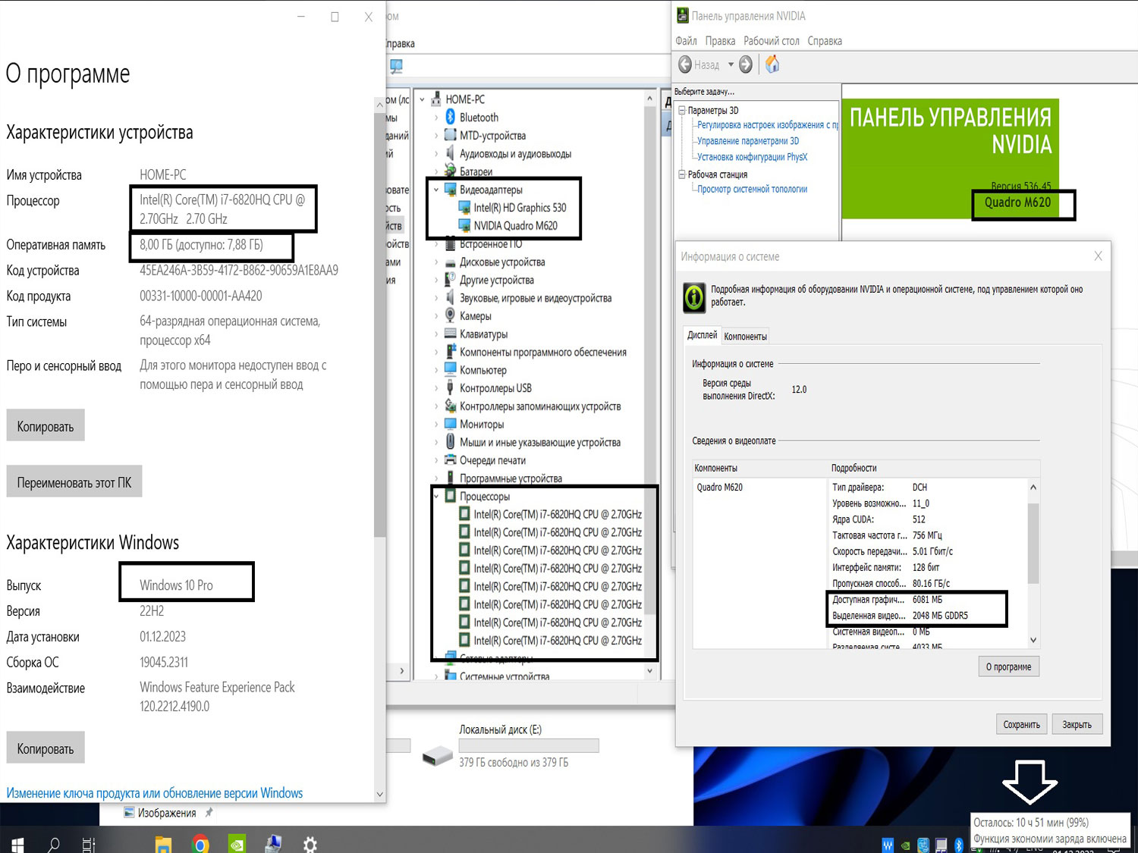Click the Локальный диск (E:) usage bar
The height and width of the screenshot is (853, 1138).
coord(529,745)
